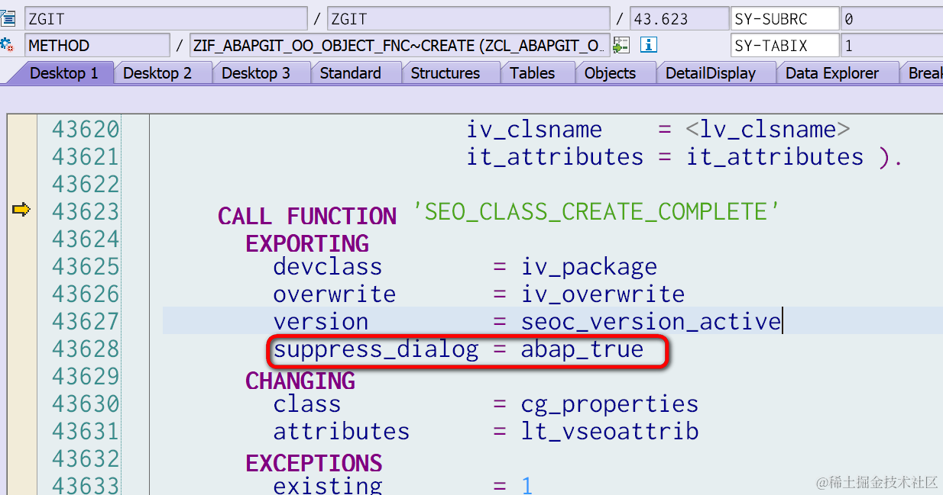The width and height of the screenshot is (943, 495).
Task: Click the second ZGIT include field
Action: pos(468,19)
